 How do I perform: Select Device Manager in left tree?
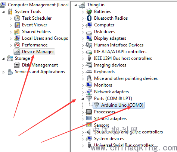coord(34,52)
